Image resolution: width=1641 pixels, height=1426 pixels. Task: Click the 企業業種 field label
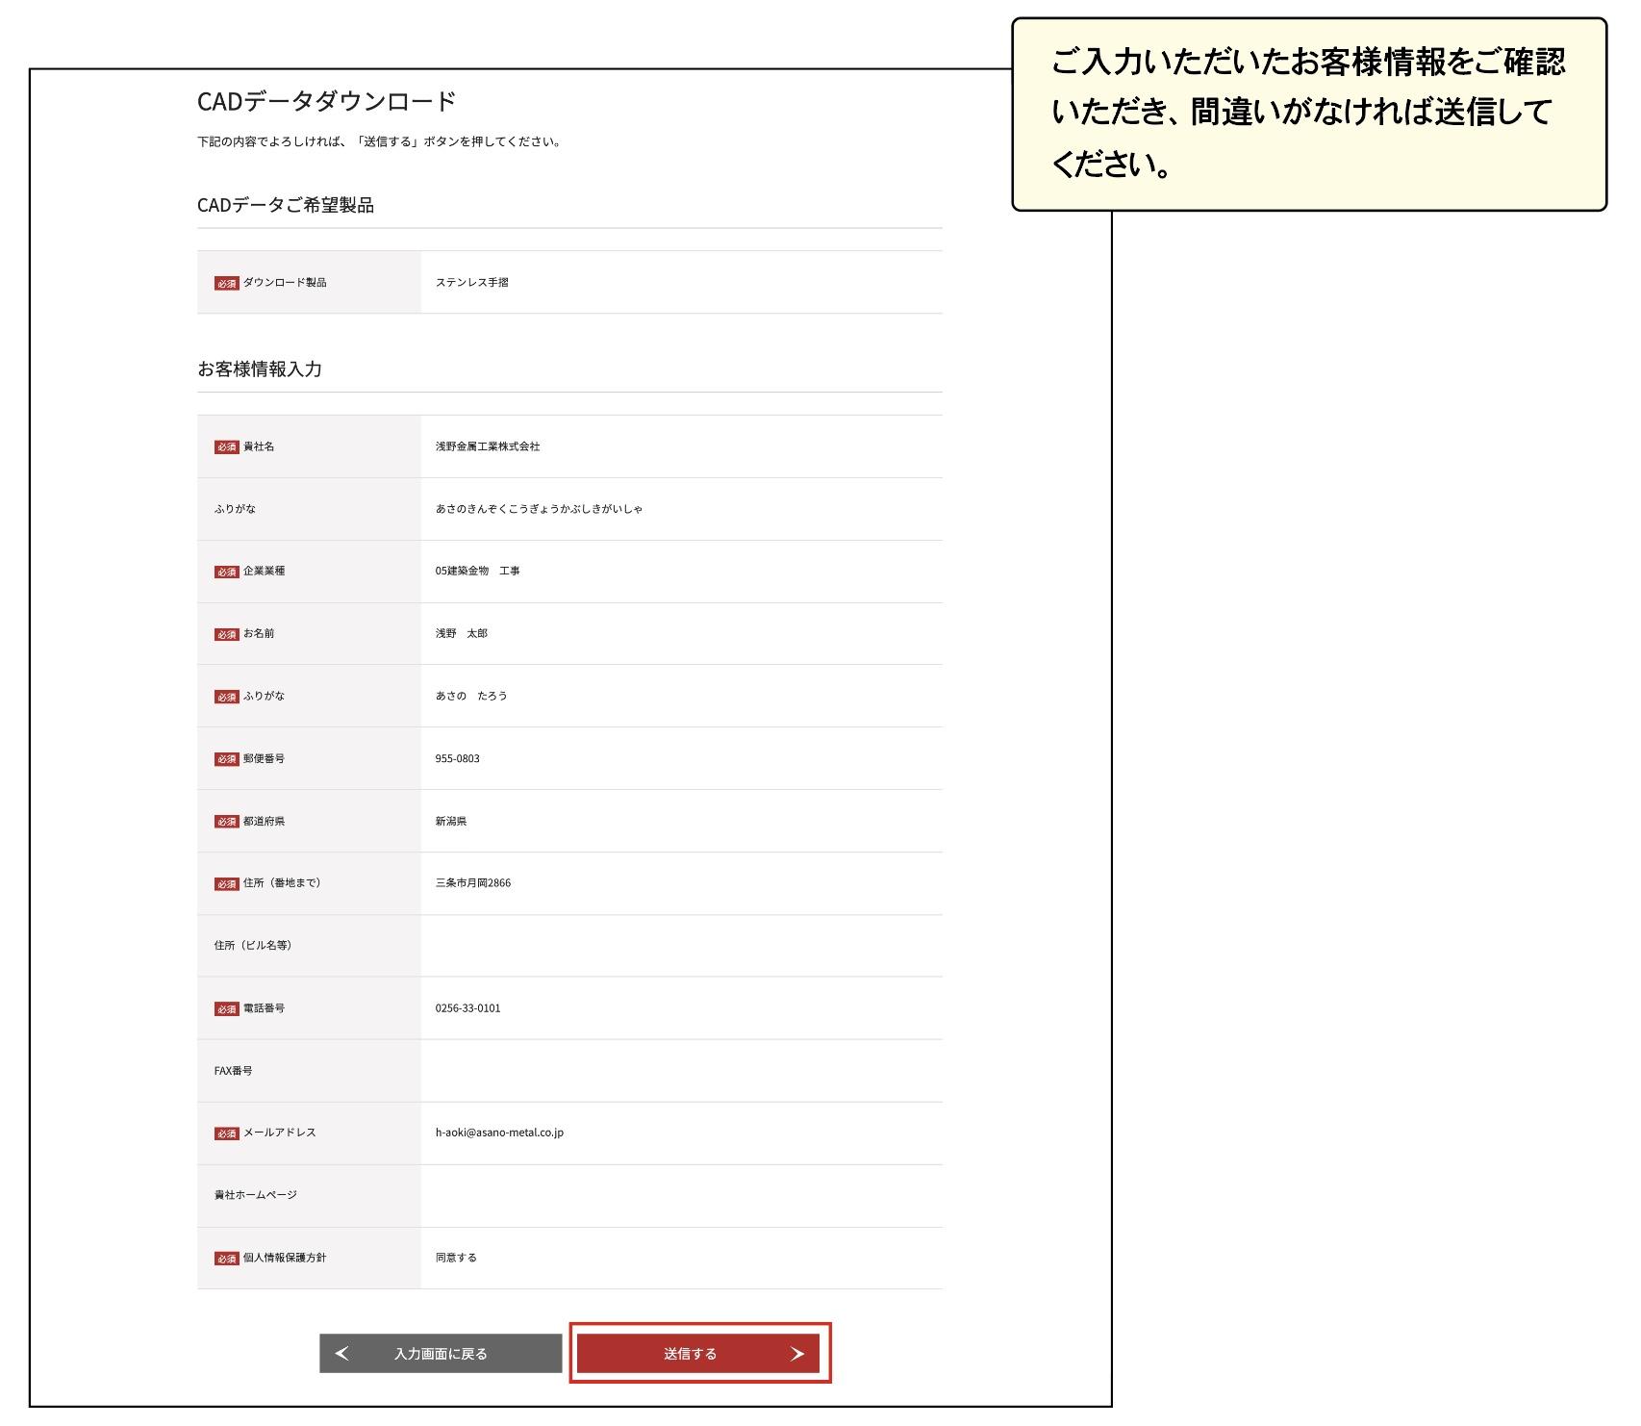[x=264, y=571]
